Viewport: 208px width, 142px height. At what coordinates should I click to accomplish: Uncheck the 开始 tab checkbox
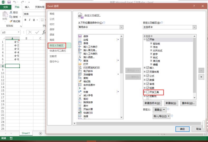click(148, 39)
